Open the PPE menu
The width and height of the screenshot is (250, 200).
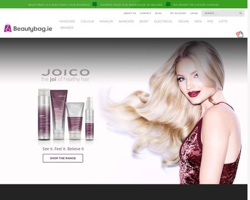click(x=210, y=21)
